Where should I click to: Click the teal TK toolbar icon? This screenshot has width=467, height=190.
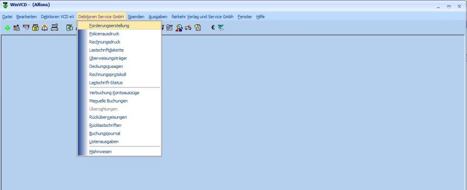(x=221, y=27)
